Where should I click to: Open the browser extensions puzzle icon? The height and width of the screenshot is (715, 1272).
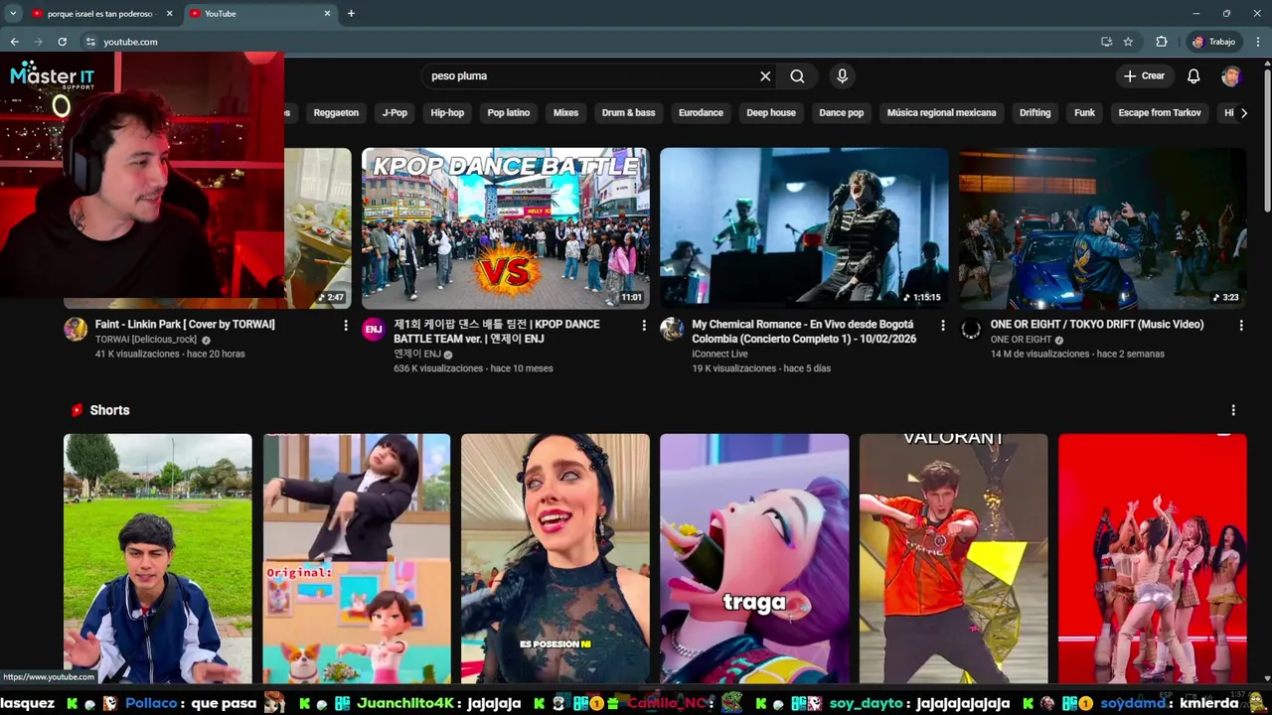click(1161, 42)
